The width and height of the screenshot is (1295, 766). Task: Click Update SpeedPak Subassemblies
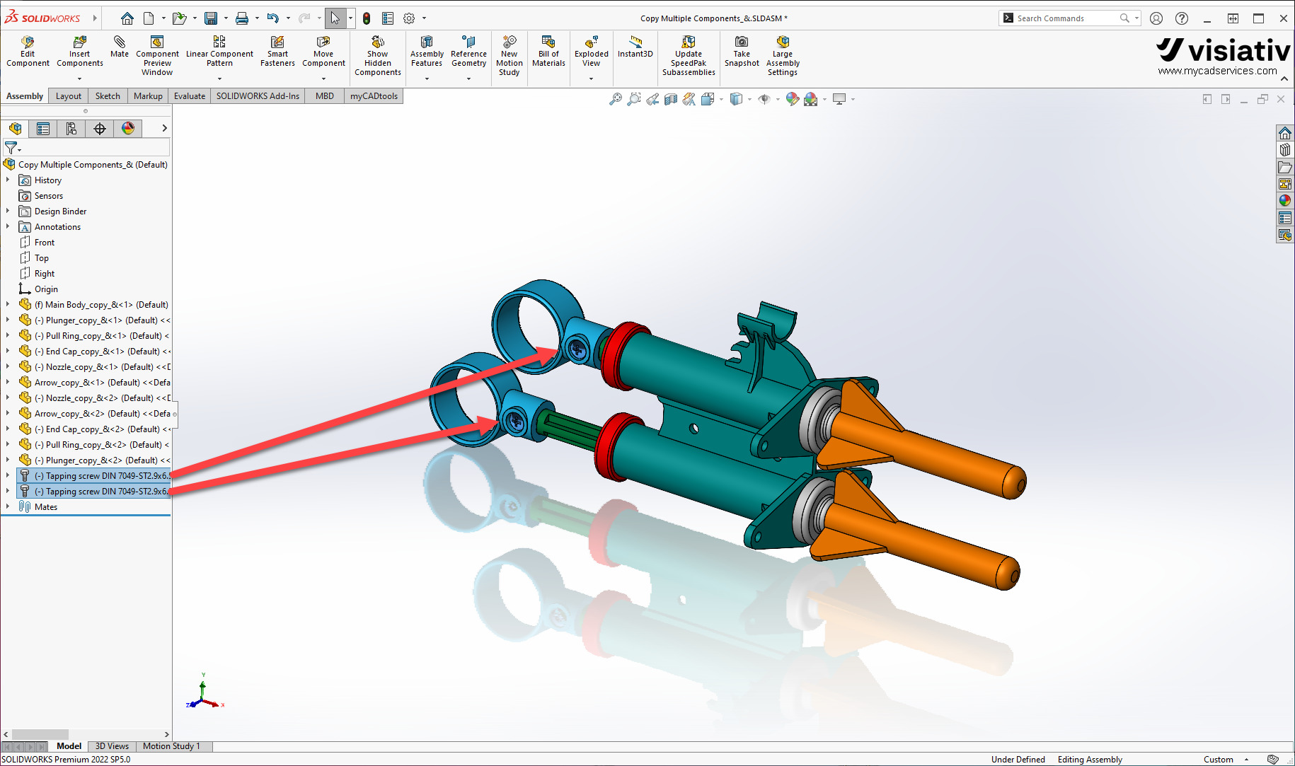(x=689, y=56)
